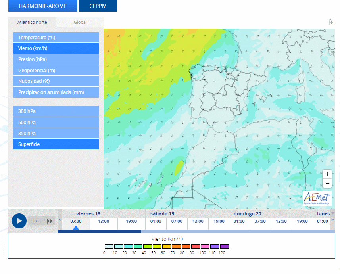Image resolution: width=340 pixels, height=274 pixels.
Task: Select the Nubosidad (%) layer
Action: click(x=56, y=81)
